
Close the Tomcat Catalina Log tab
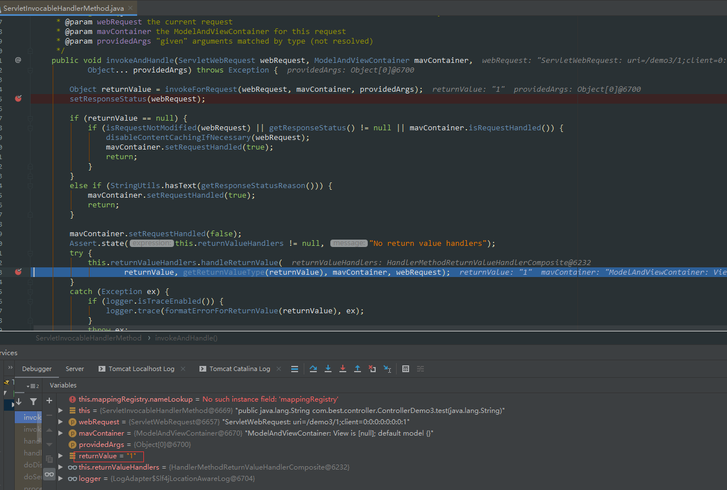(x=278, y=369)
